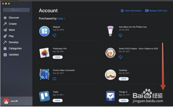Click the Play rocket icon
This screenshot has width=173, height=107.
(5, 36)
